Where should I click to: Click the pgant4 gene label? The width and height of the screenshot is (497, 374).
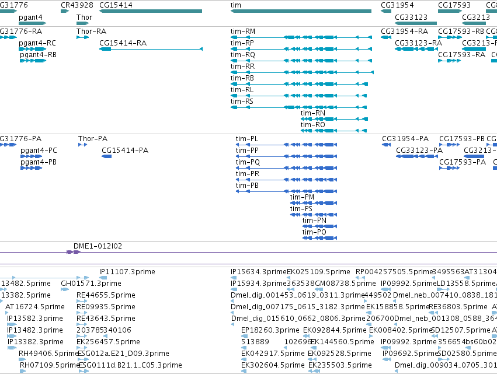(30, 18)
